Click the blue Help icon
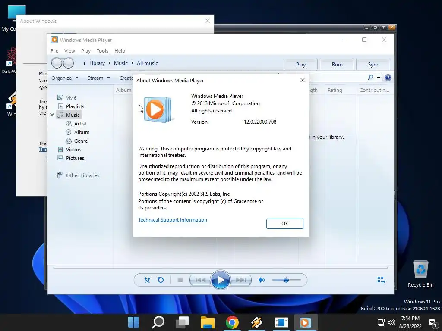Viewport: 442px width, 331px height. tap(388, 78)
